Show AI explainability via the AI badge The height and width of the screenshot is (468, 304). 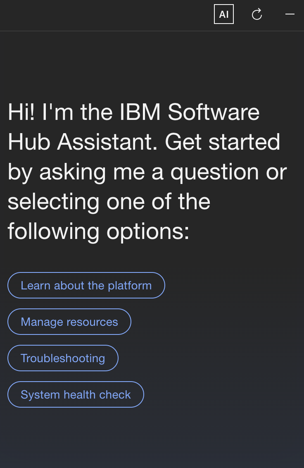click(x=224, y=14)
